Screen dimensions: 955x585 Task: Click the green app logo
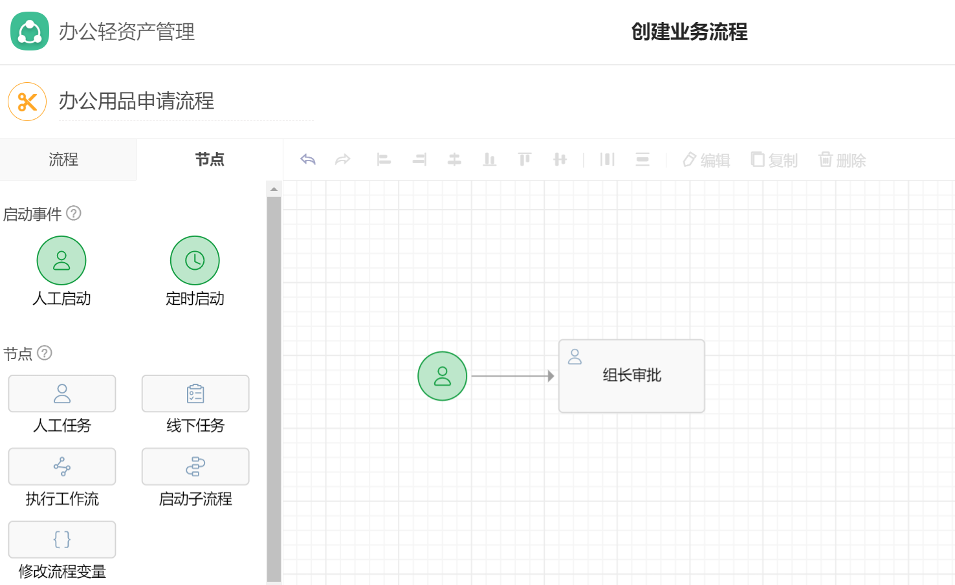(x=30, y=31)
